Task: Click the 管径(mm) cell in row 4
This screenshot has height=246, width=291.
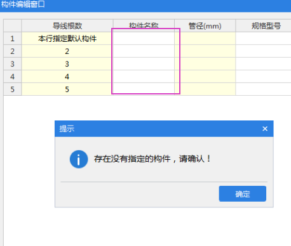Action: click(x=205, y=77)
